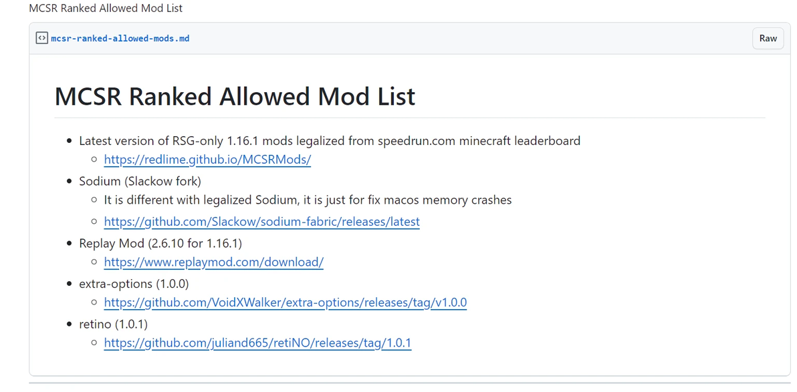Viewport: 797px width, 392px height.
Task: Click the hollow bullet before the redlime link
Action: (x=94, y=160)
